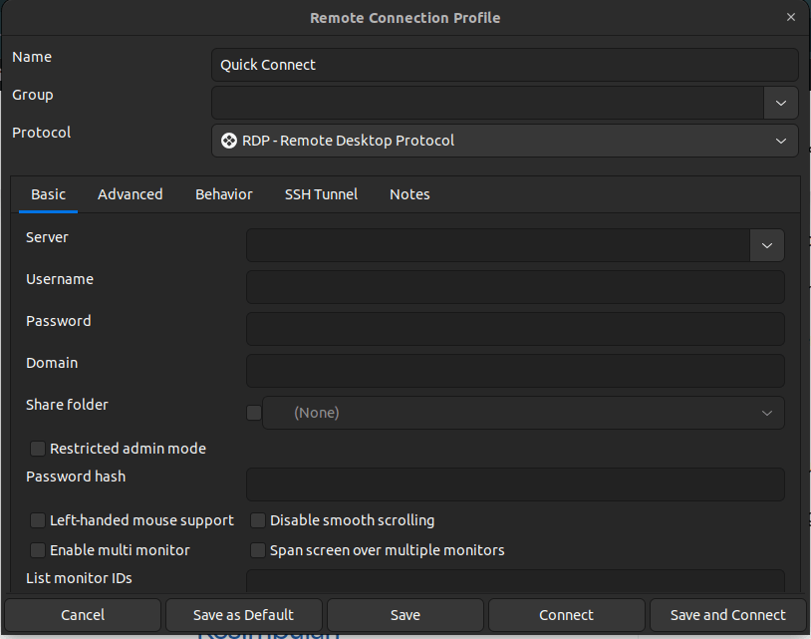Close the Remote Connection Profile dialog
811x639 pixels.
click(791, 17)
